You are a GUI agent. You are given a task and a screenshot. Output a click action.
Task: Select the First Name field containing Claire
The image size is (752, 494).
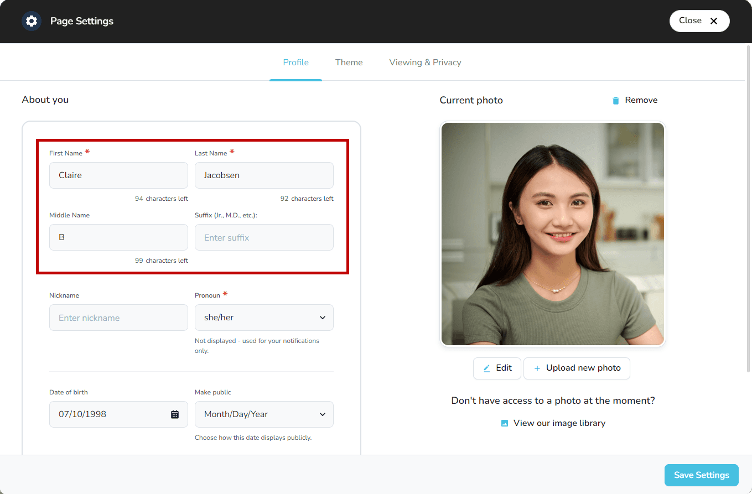tap(118, 175)
